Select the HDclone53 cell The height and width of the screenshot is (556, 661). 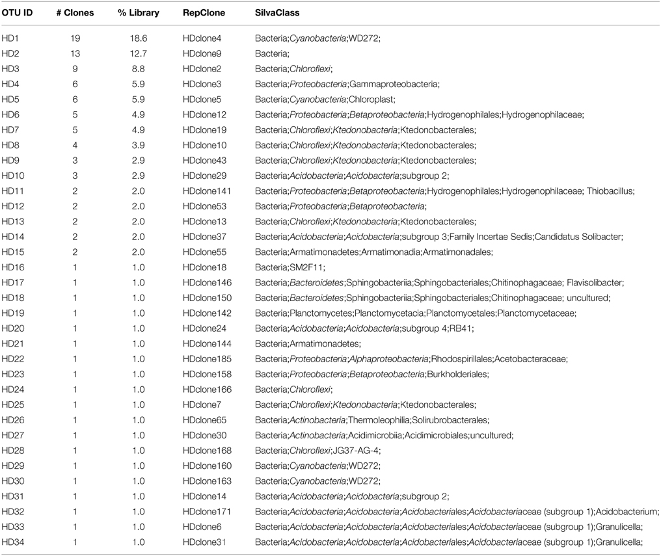click(x=204, y=206)
